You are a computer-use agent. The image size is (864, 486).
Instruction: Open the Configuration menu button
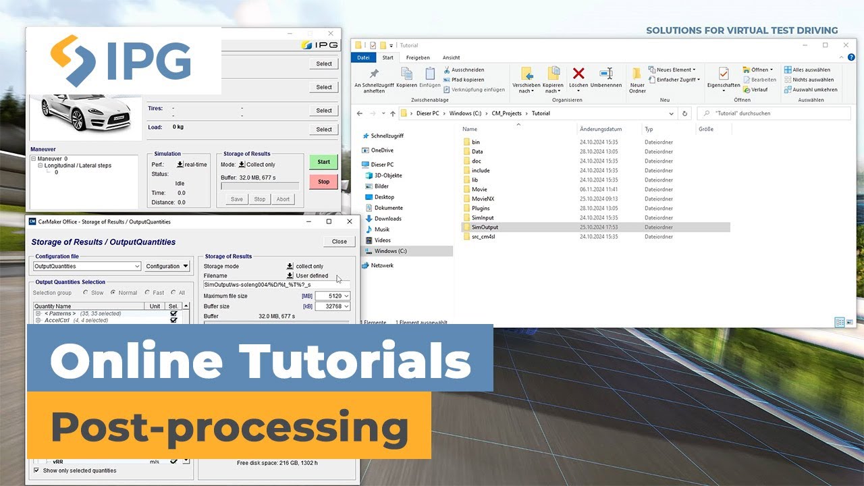coord(167,267)
